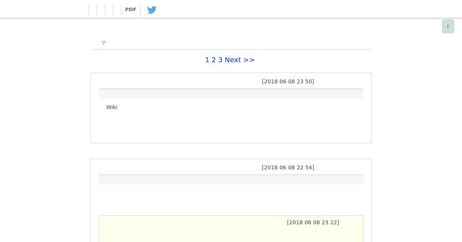462x242 pixels.
Task: Click the down-arrow jump button
Action: pyautogui.click(x=448, y=26)
